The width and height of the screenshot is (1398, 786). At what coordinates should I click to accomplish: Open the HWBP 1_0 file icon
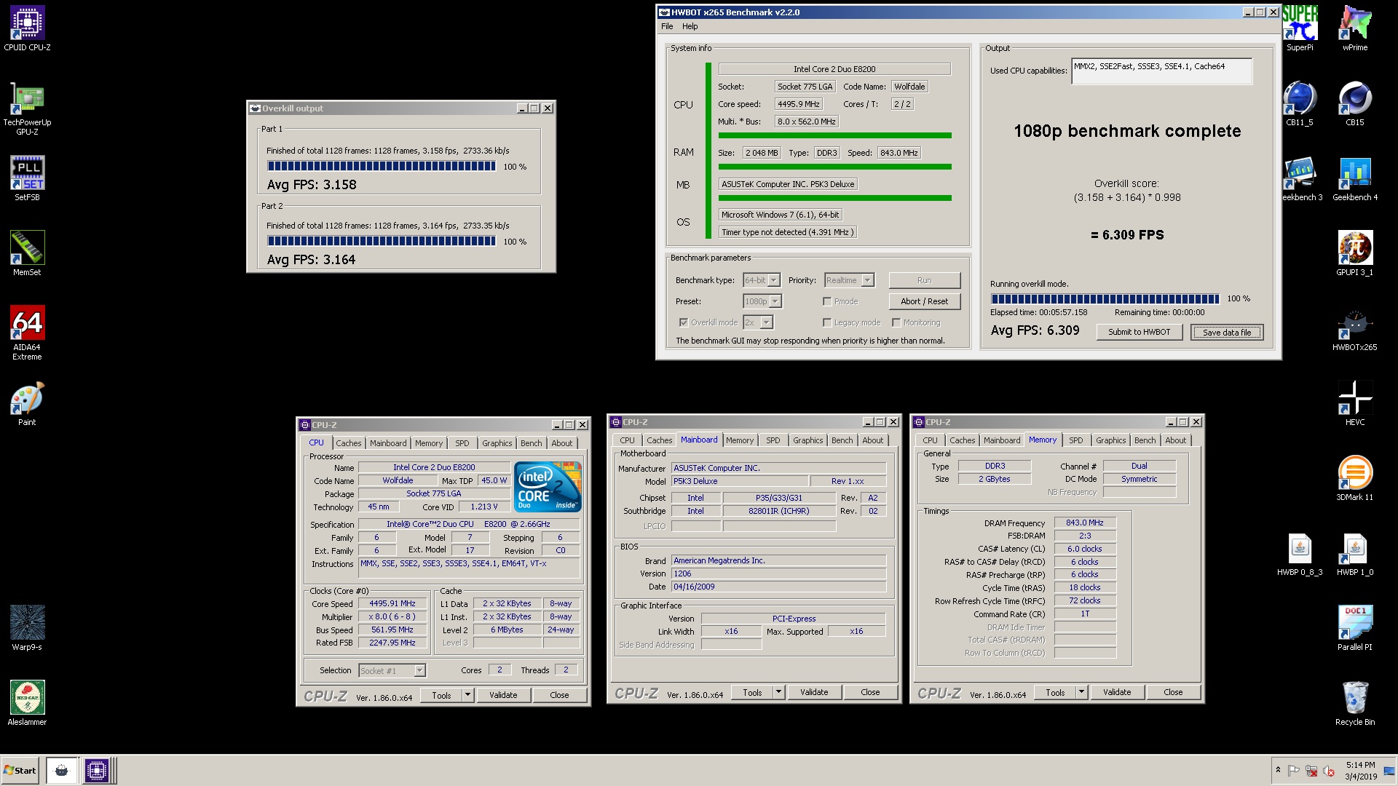pyautogui.click(x=1355, y=554)
